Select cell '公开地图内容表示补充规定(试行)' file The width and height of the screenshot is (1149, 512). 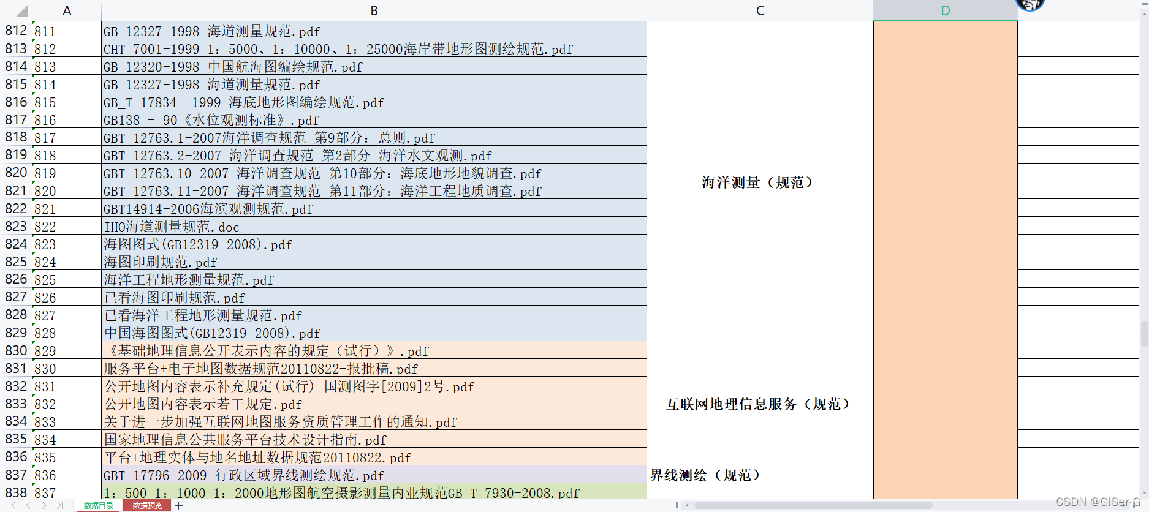pos(374,386)
